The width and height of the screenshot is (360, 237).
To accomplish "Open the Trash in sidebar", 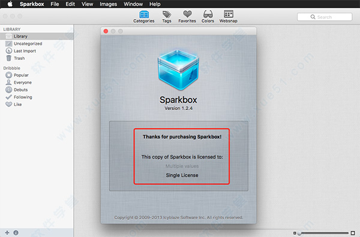I will [37, 58].
